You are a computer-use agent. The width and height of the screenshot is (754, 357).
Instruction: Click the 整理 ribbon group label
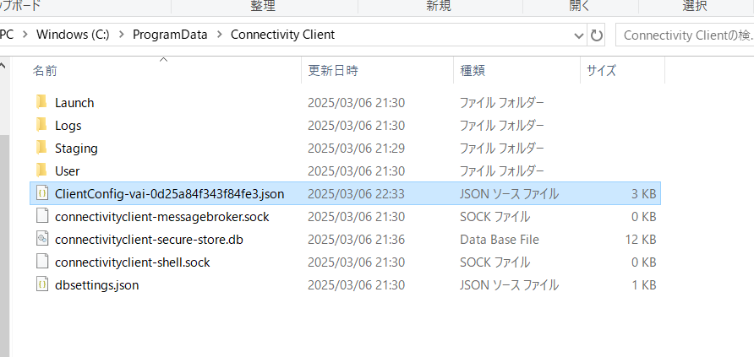pyautogui.click(x=263, y=6)
